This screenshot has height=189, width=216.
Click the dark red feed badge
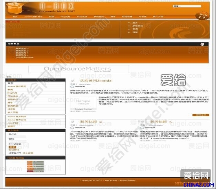[35, 171]
